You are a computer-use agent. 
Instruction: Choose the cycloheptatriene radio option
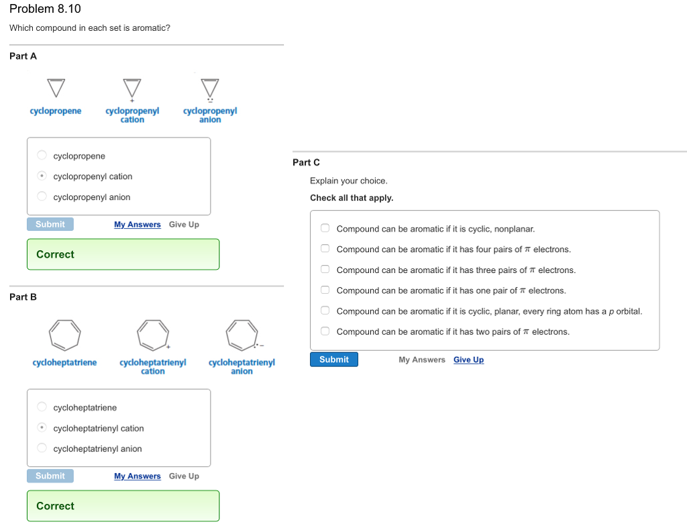click(42, 407)
